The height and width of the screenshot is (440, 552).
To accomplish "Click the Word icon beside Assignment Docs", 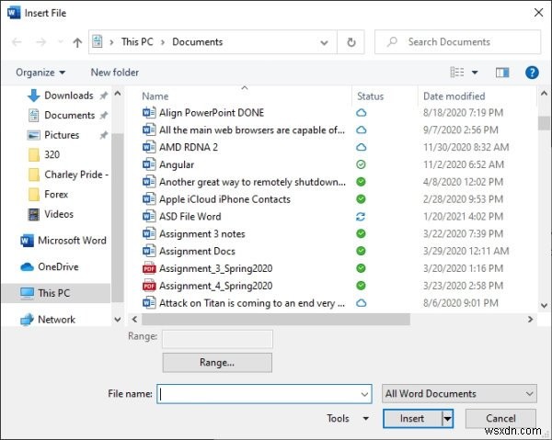I will [x=149, y=251].
